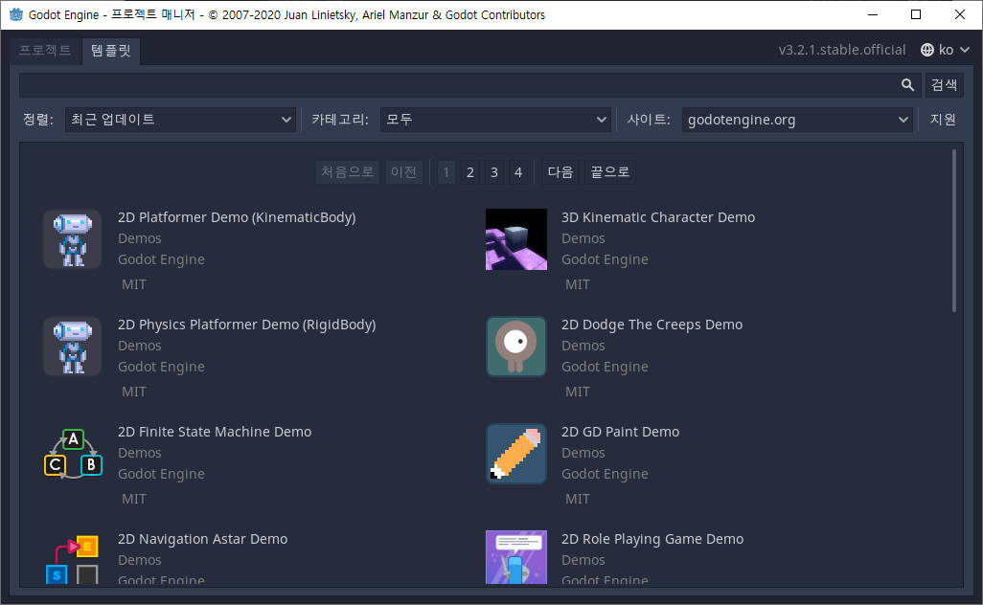Open the 2D Dodge The Creeps Demo title
983x605 pixels.
652,325
